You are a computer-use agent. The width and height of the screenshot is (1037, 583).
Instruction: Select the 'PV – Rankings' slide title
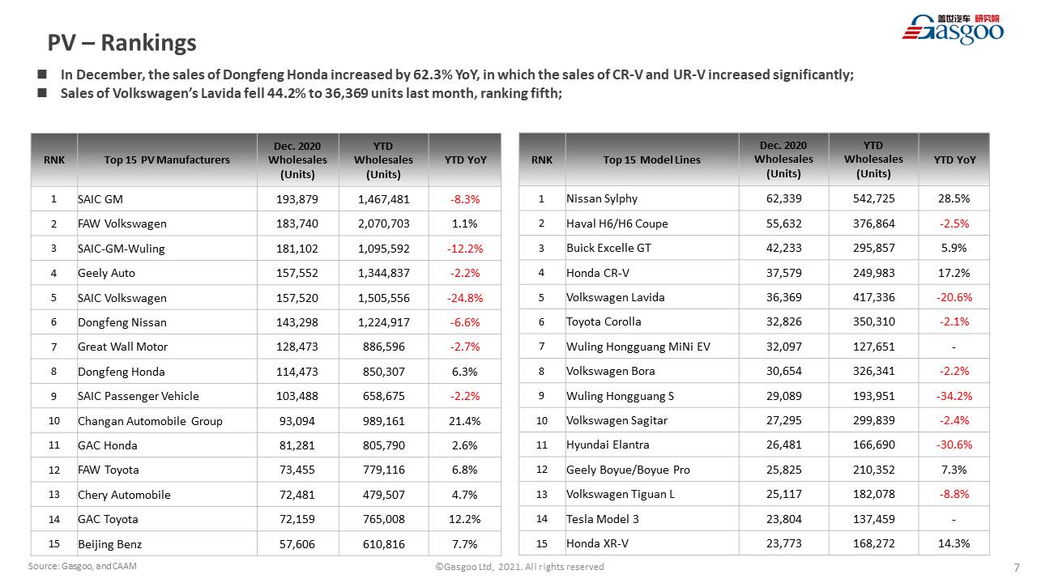[122, 42]
